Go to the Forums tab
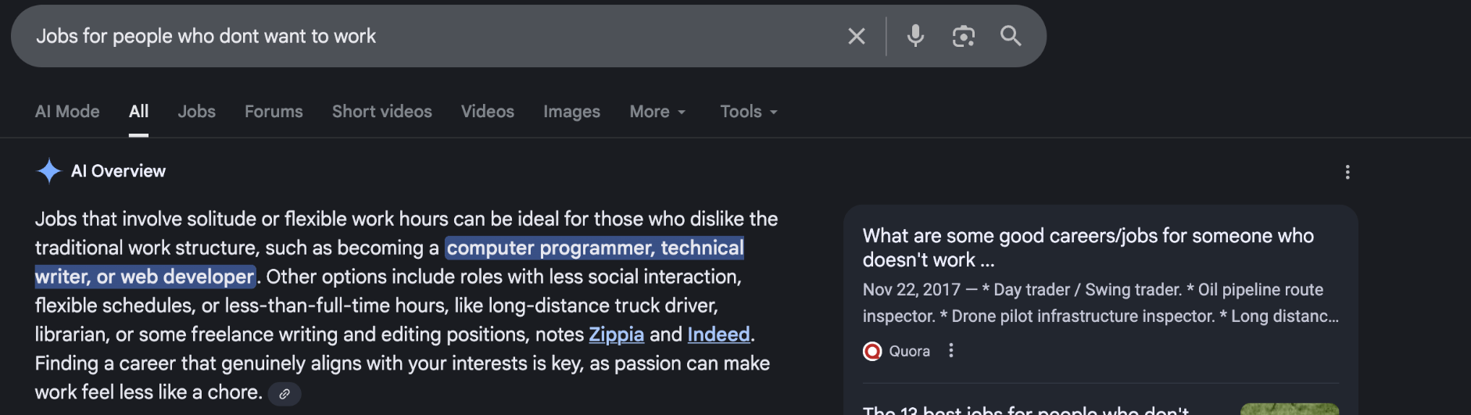Viewport: 1471px width, 415px height. [274, 112]
